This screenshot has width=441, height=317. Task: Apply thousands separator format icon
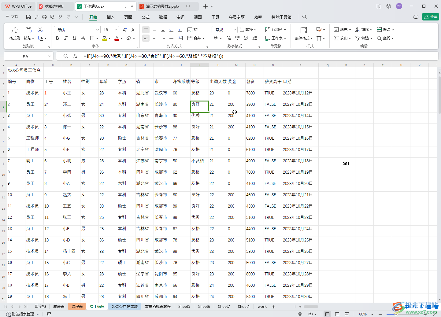point(237,38)
